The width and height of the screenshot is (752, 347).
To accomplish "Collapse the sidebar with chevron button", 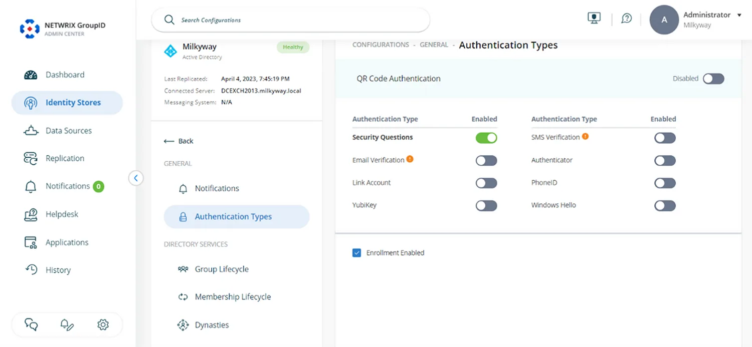I will pos(136,178).
